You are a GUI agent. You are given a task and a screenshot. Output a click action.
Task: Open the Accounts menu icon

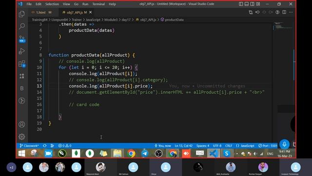(21, 124)
